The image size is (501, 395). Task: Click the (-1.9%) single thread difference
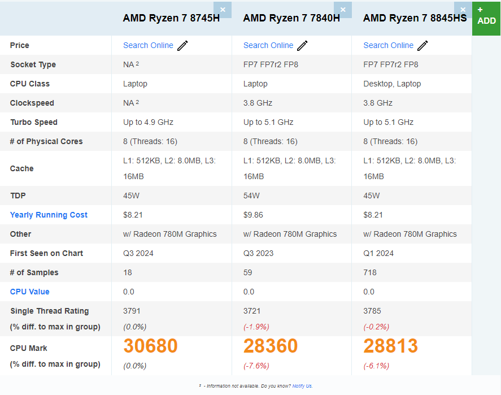tap(256, 327)
